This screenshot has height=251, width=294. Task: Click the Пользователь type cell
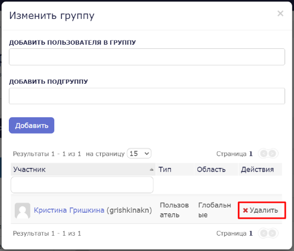tap(174, 210)
